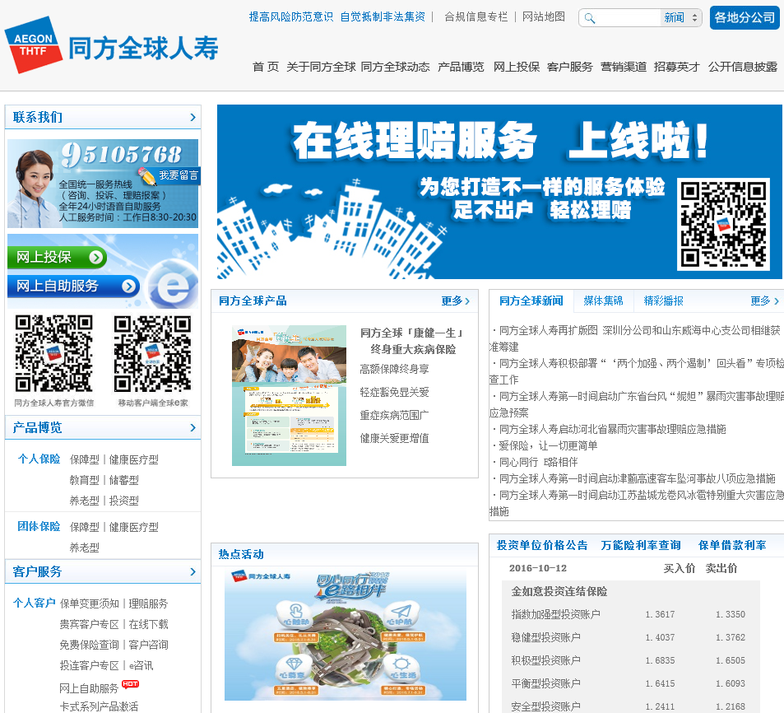Expand the 联系我们 section arrow
Viewport: 784px width, 713px height.
tap(193, 117)
